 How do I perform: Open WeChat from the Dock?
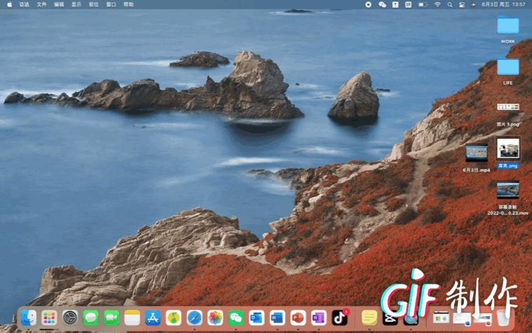click(x=236, y=318)
